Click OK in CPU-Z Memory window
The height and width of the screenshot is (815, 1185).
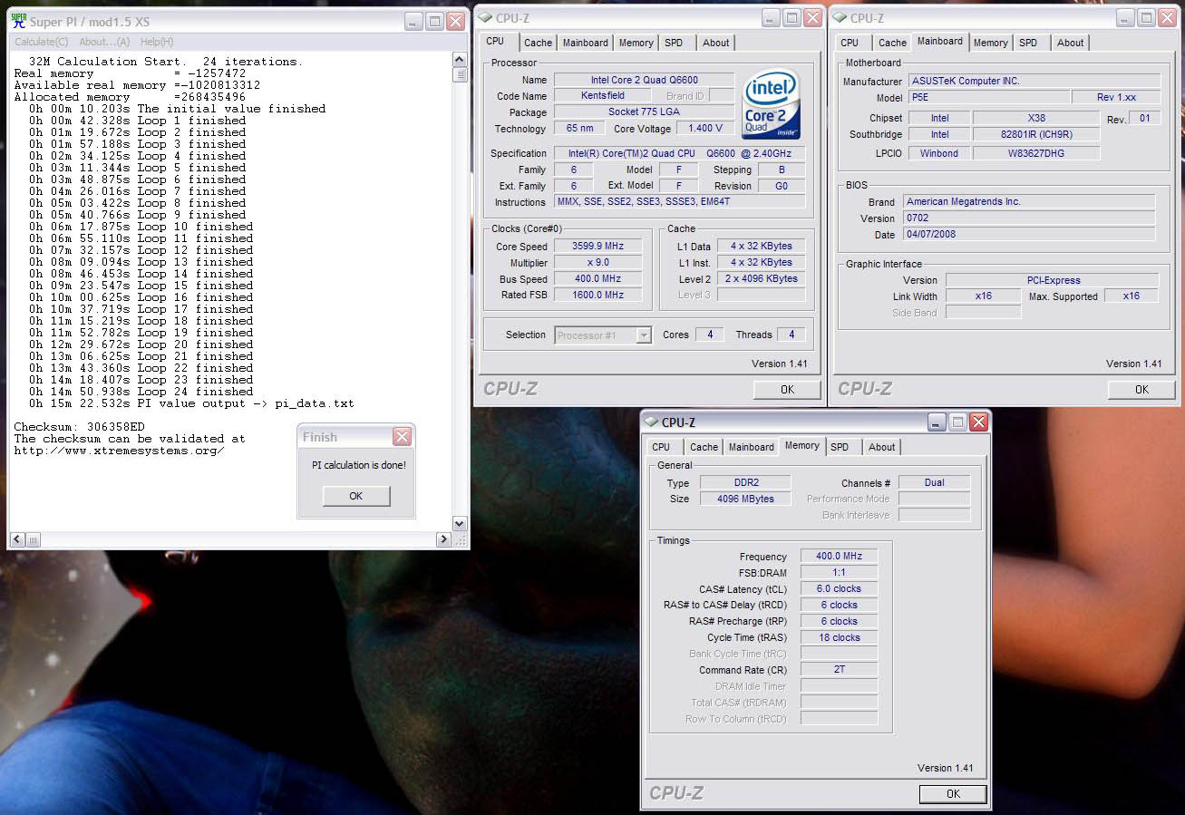click(953, 793)
